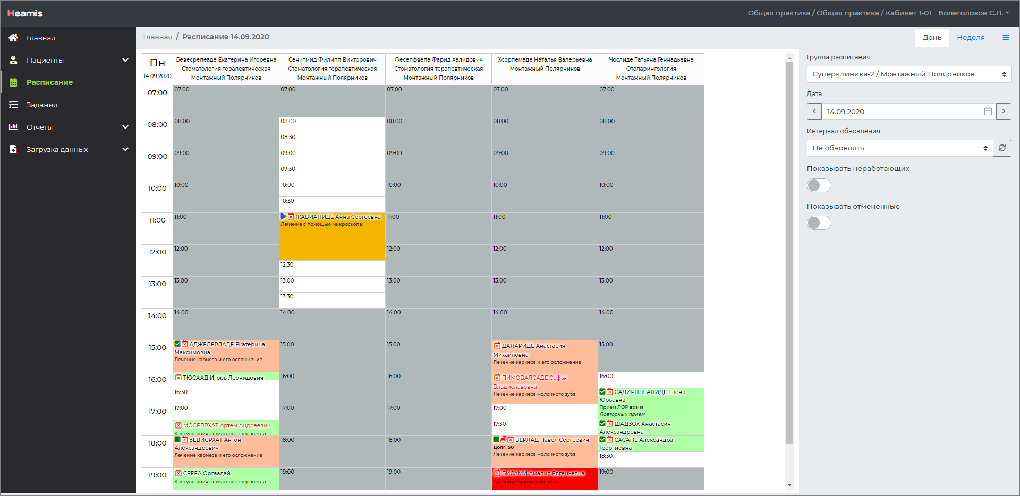
Task: Click the Patients person icon
Action: point(13,60)
